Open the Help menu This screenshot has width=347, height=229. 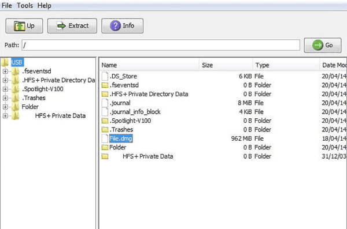(x=44, y=5)
